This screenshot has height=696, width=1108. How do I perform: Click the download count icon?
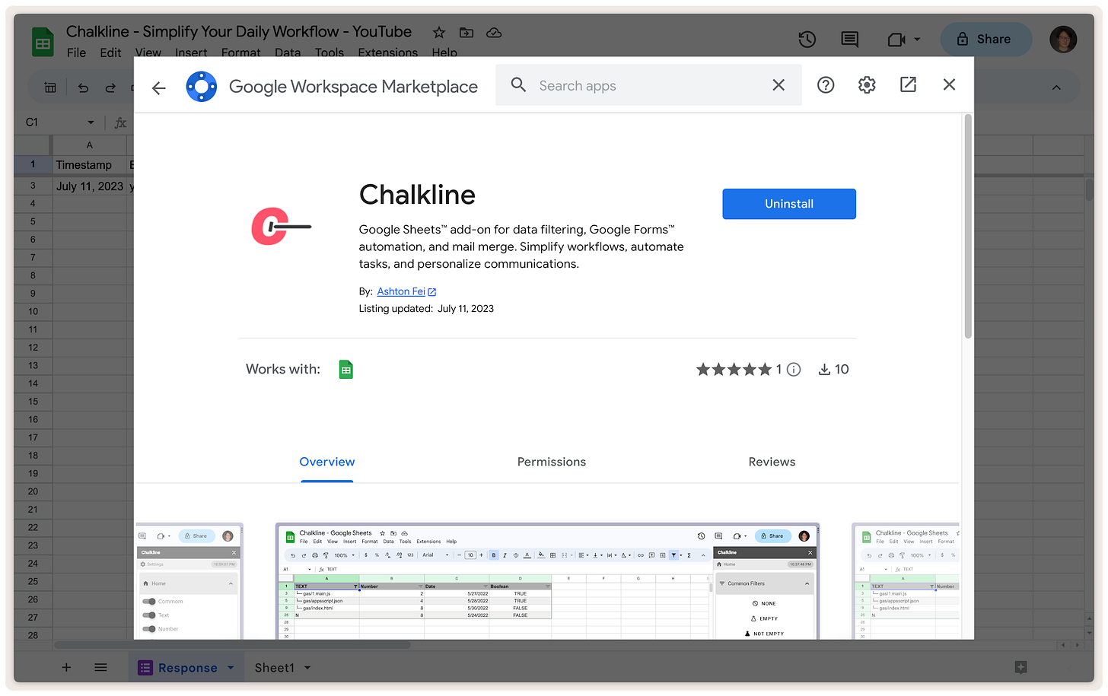tap(824, 370)
